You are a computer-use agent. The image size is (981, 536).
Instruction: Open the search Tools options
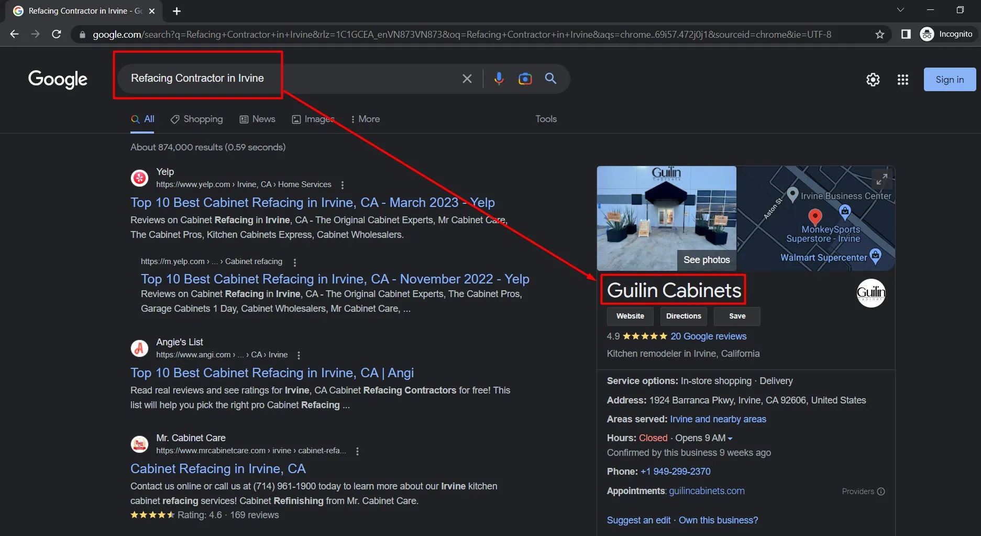coord(546,119)
